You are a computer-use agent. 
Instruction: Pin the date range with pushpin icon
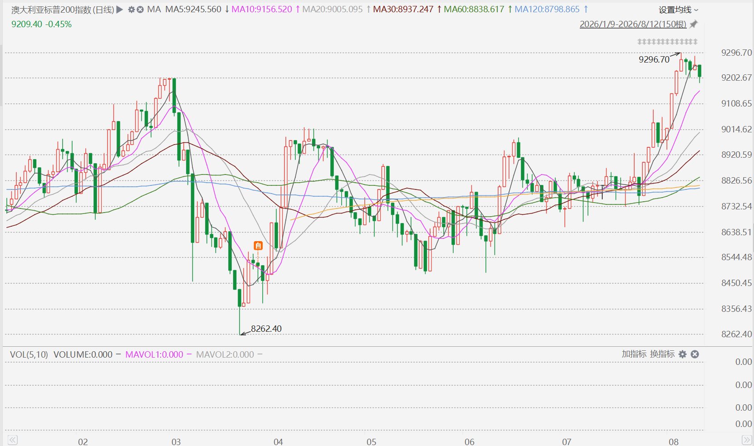tap(694, 24)
